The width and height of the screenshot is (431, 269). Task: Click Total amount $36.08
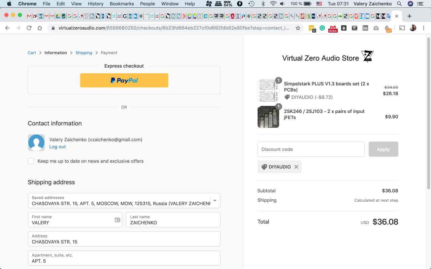[386, 222]
